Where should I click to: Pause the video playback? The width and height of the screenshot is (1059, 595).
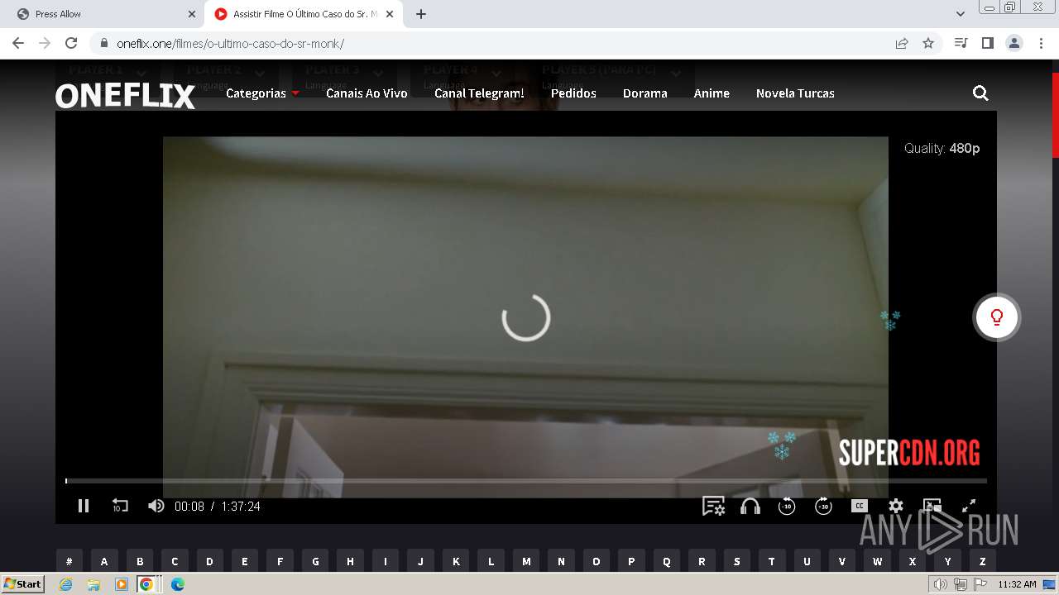84,506
